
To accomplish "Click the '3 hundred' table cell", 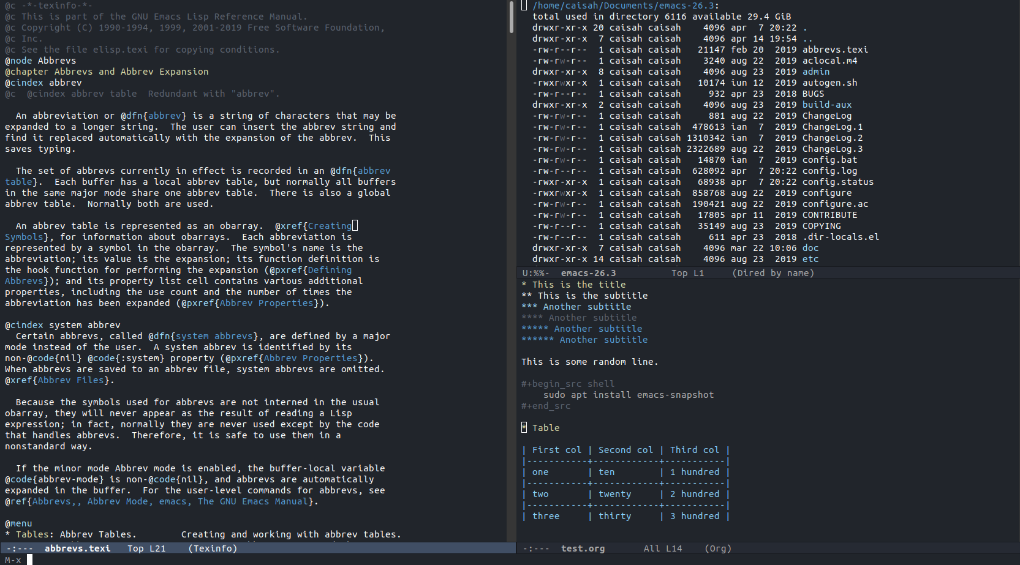I will coord(694,516).
